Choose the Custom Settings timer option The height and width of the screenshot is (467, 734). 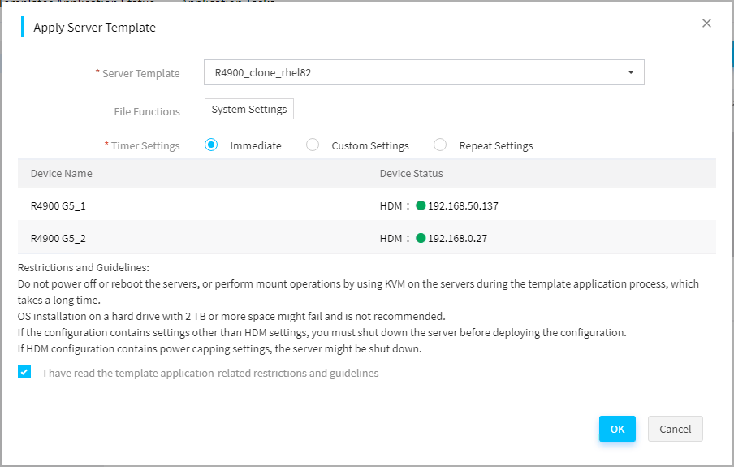[x=313, y=145]
